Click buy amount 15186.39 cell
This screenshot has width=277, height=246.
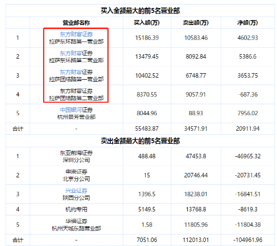[x=147, y=38]
